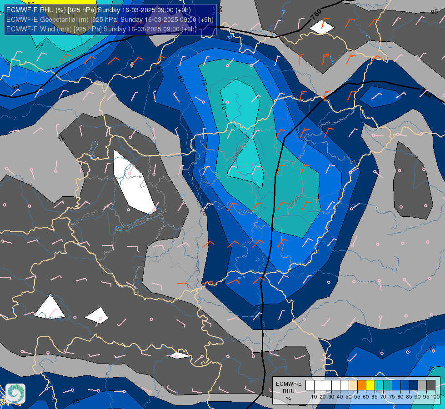Viewport: 445px width, 409px height.
Task: Click the "RHU" label in the color legend
Action: click(289, 391)
